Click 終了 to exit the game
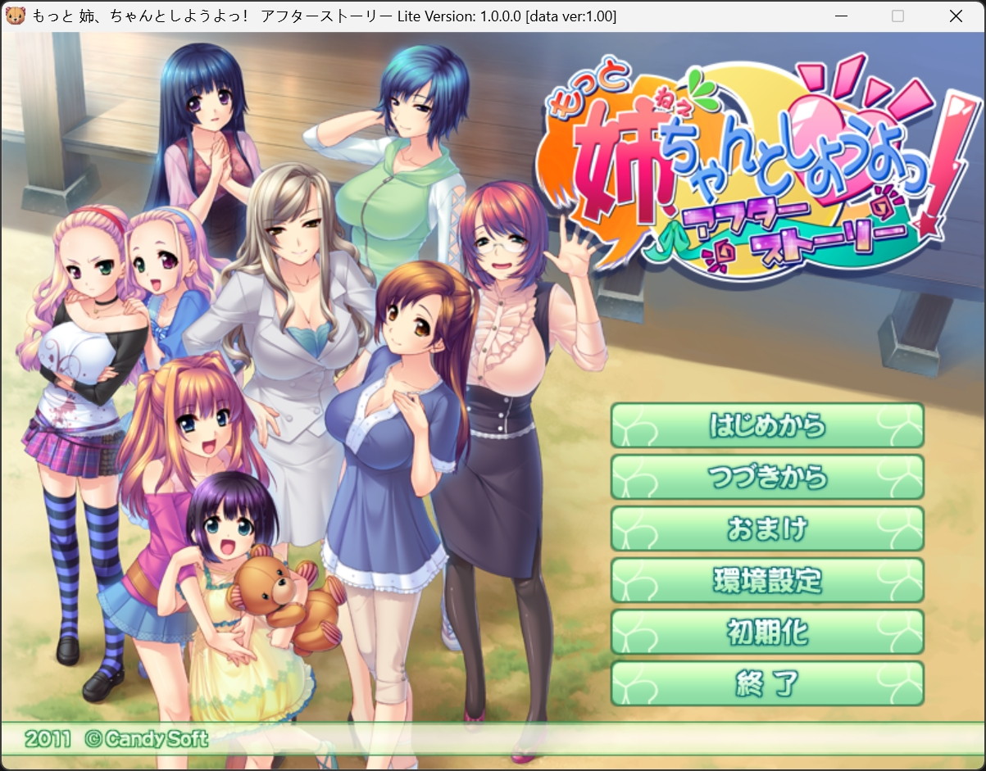This screenshot has width=986, height=771. tap(767, 683)
